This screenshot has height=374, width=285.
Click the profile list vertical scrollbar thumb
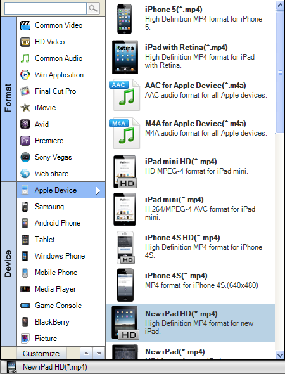point(280,72)
